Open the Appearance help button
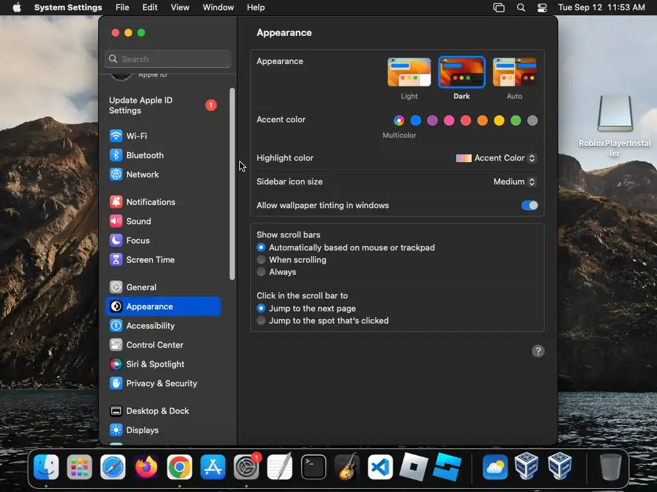Screen dimensions: 657x492 (538, 351)
